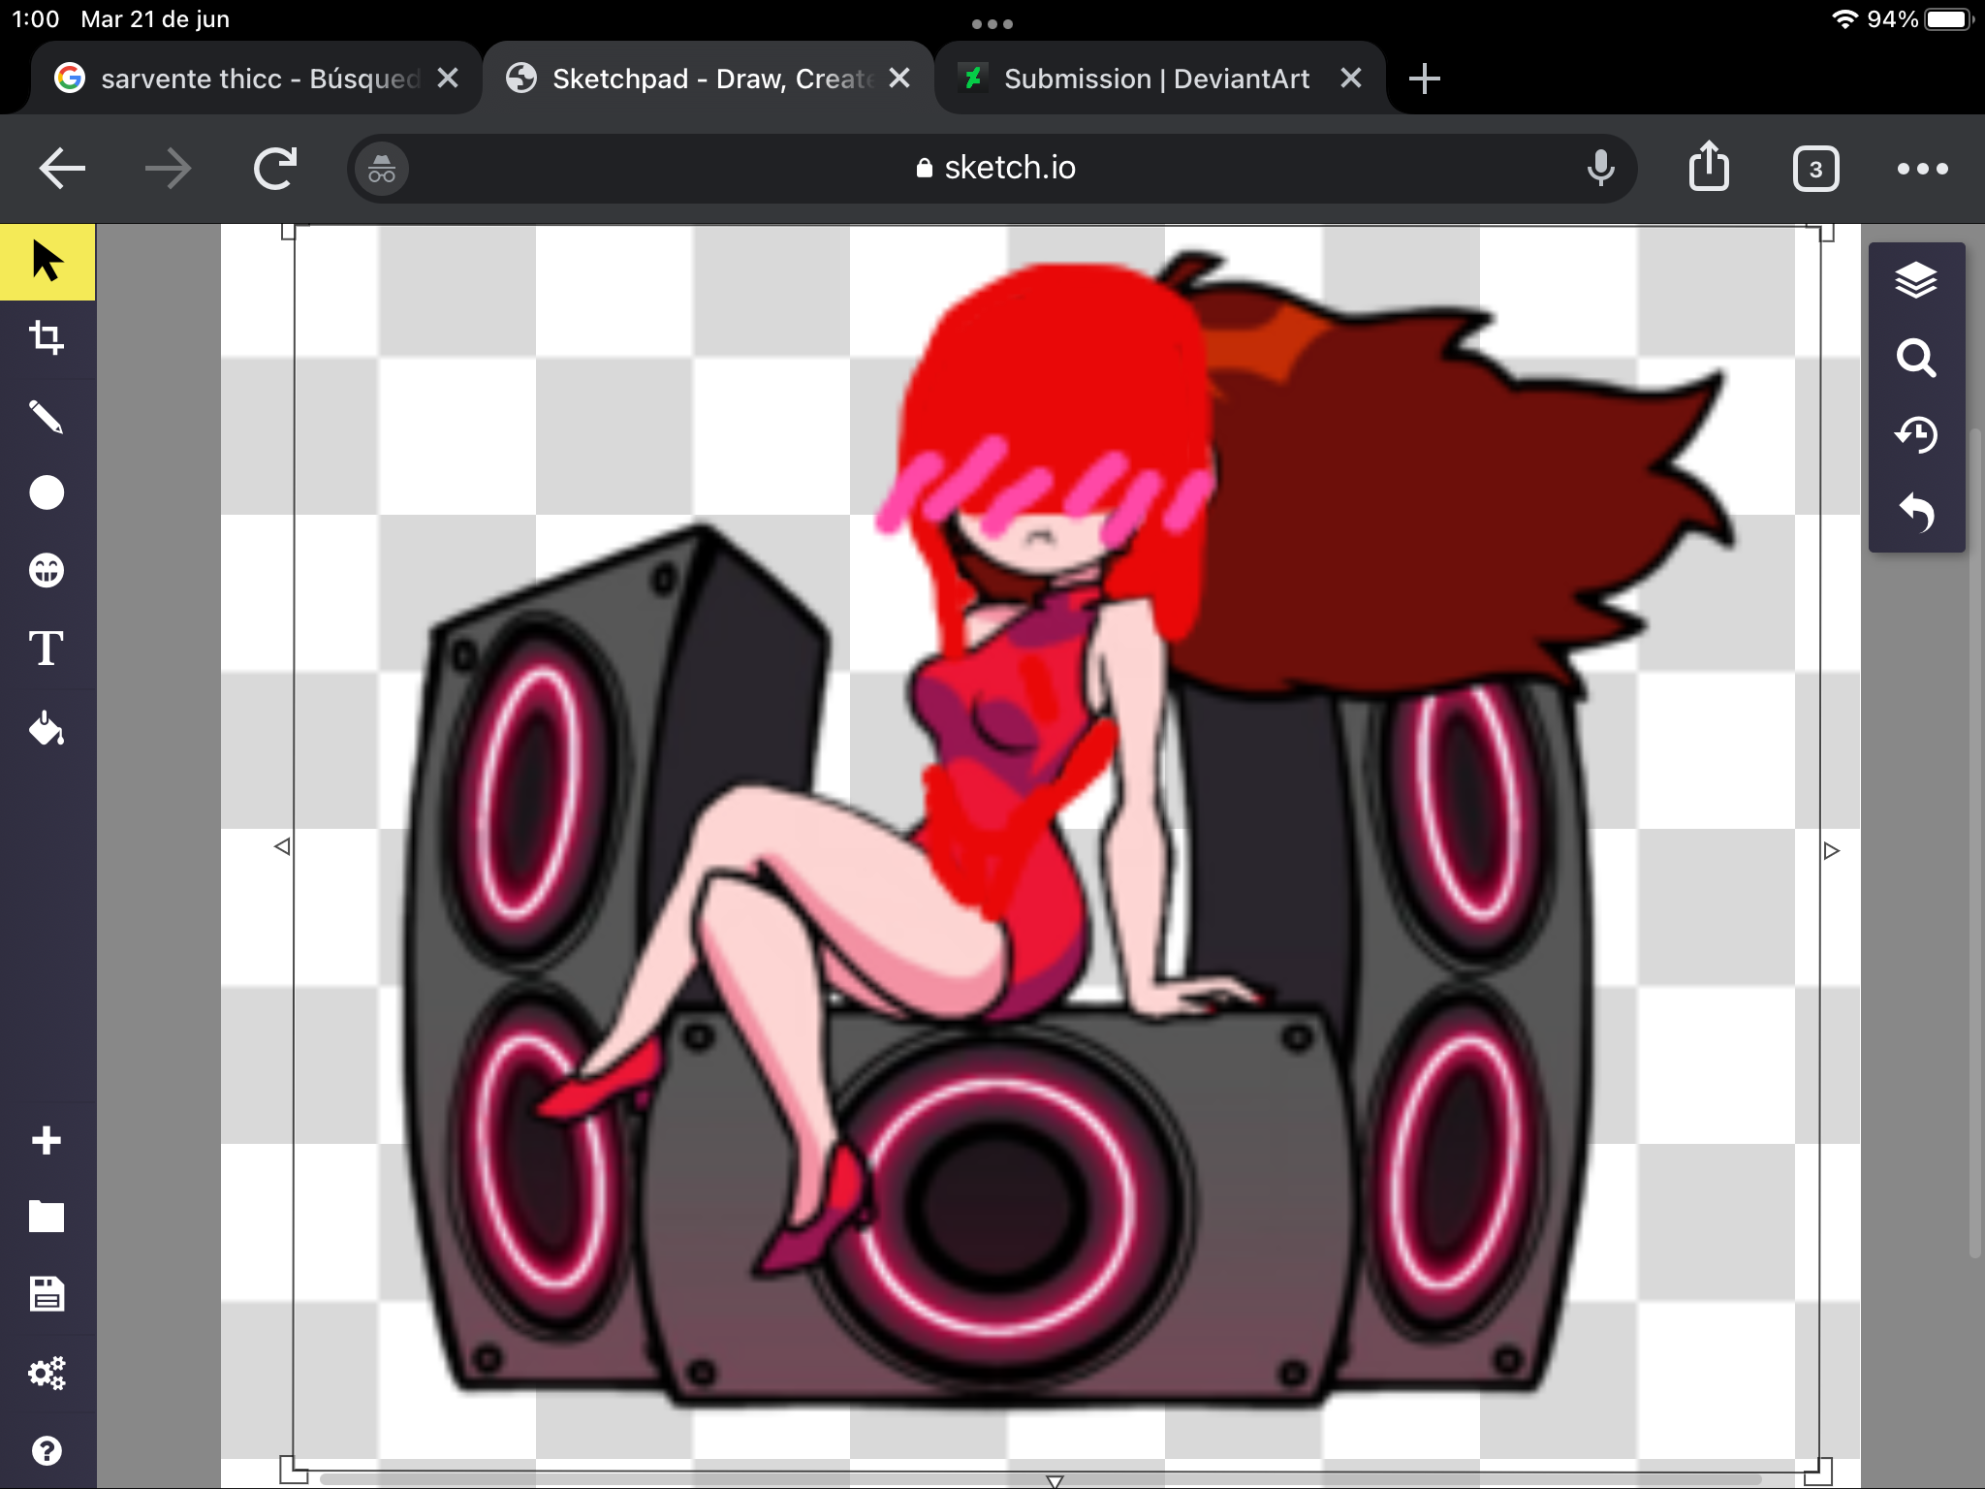Open the Layers panel
1985x1489 pixels.
pos(1915,281)
